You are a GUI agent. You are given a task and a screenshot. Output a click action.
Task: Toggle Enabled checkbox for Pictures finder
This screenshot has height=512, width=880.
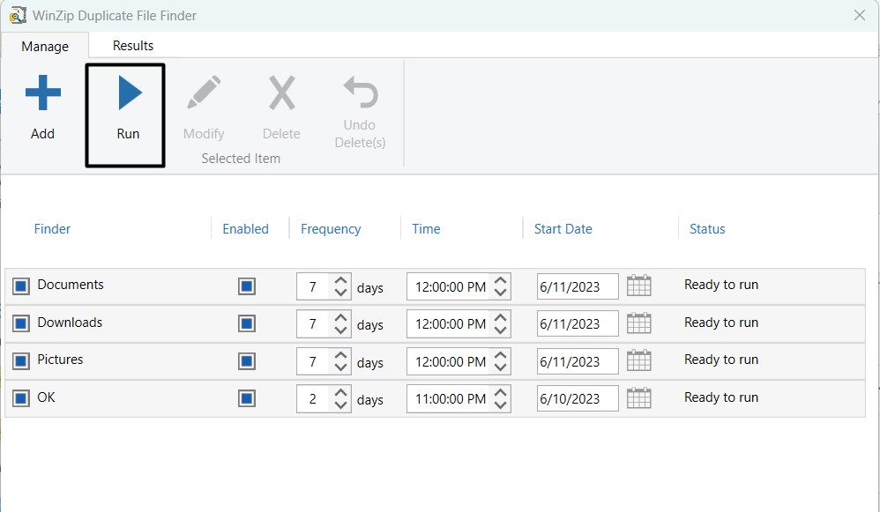click(247, 361)
